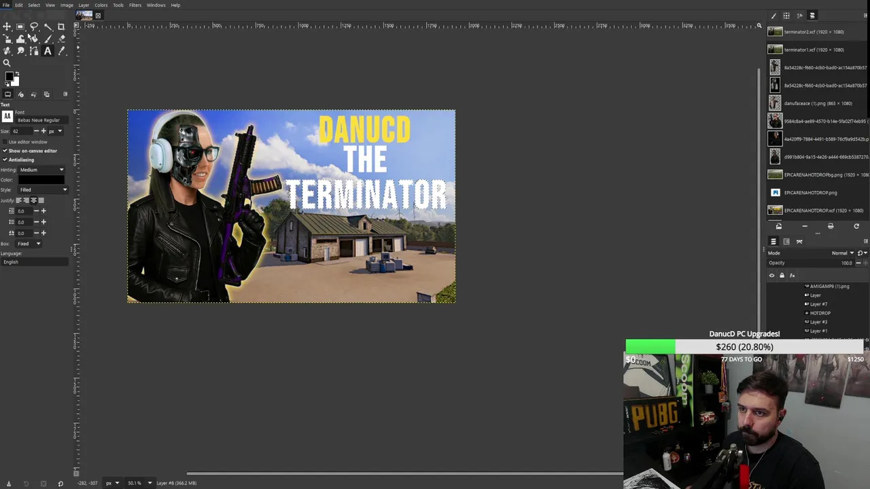
Task: Click the eye visibility header in Layers
Action: 771,276
